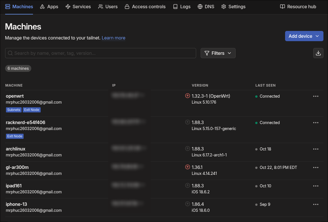Open the more options menu for racknerd-e54f406

[x=316, y=123]
